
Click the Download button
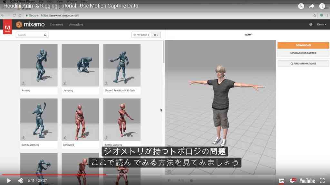click(x=303, y=45)
